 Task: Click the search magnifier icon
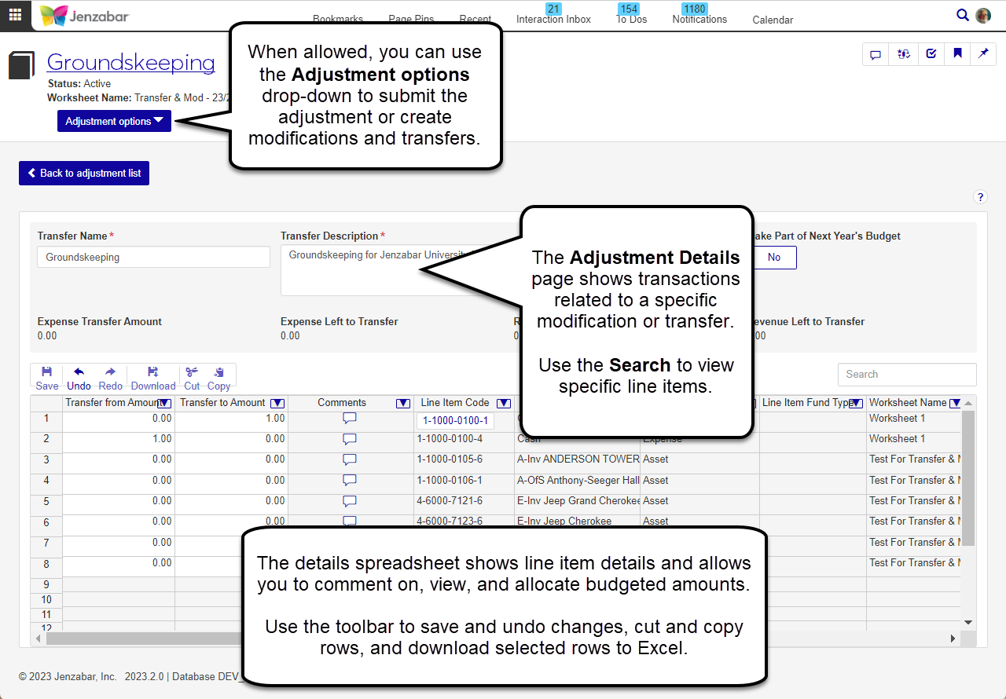click(x=962, y=15)
